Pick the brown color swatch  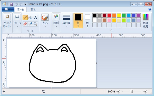[x=104, y=20]
